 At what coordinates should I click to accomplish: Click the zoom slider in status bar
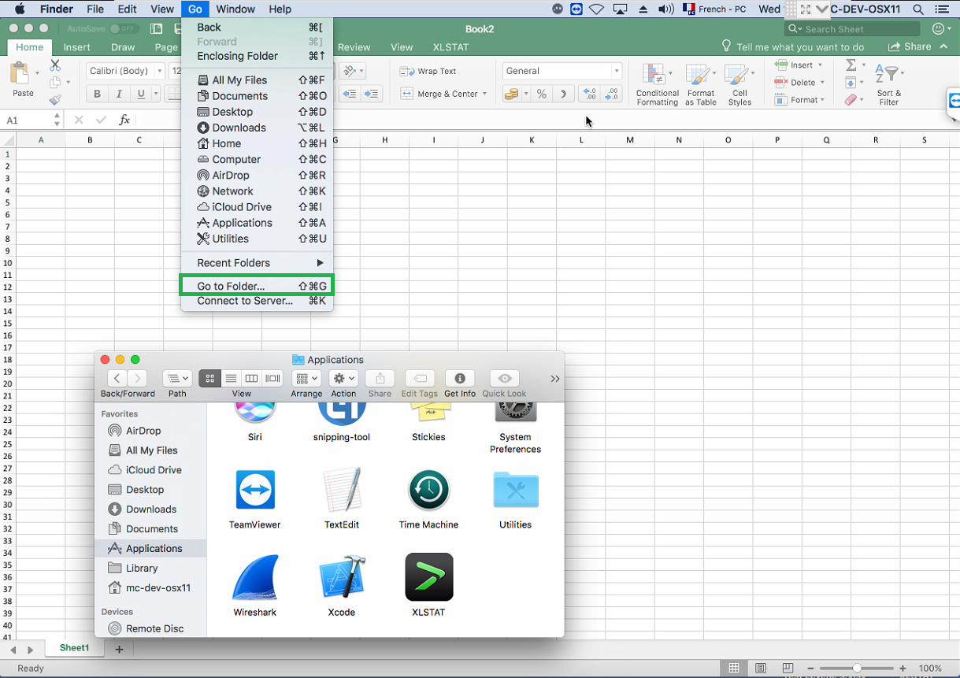[x=857, y=669]
